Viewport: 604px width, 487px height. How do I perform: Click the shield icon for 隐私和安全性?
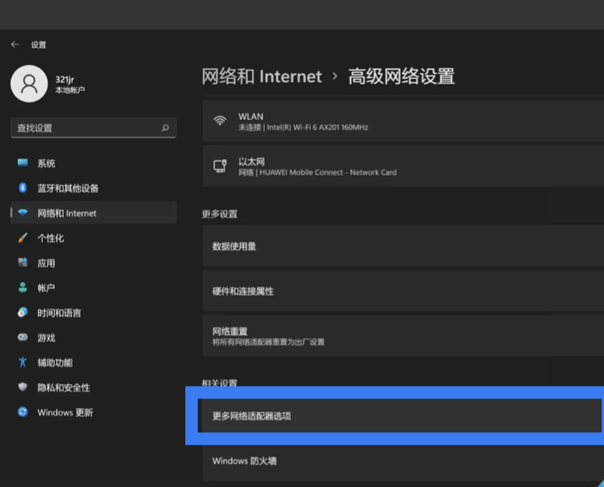click(x=23, y=387)
